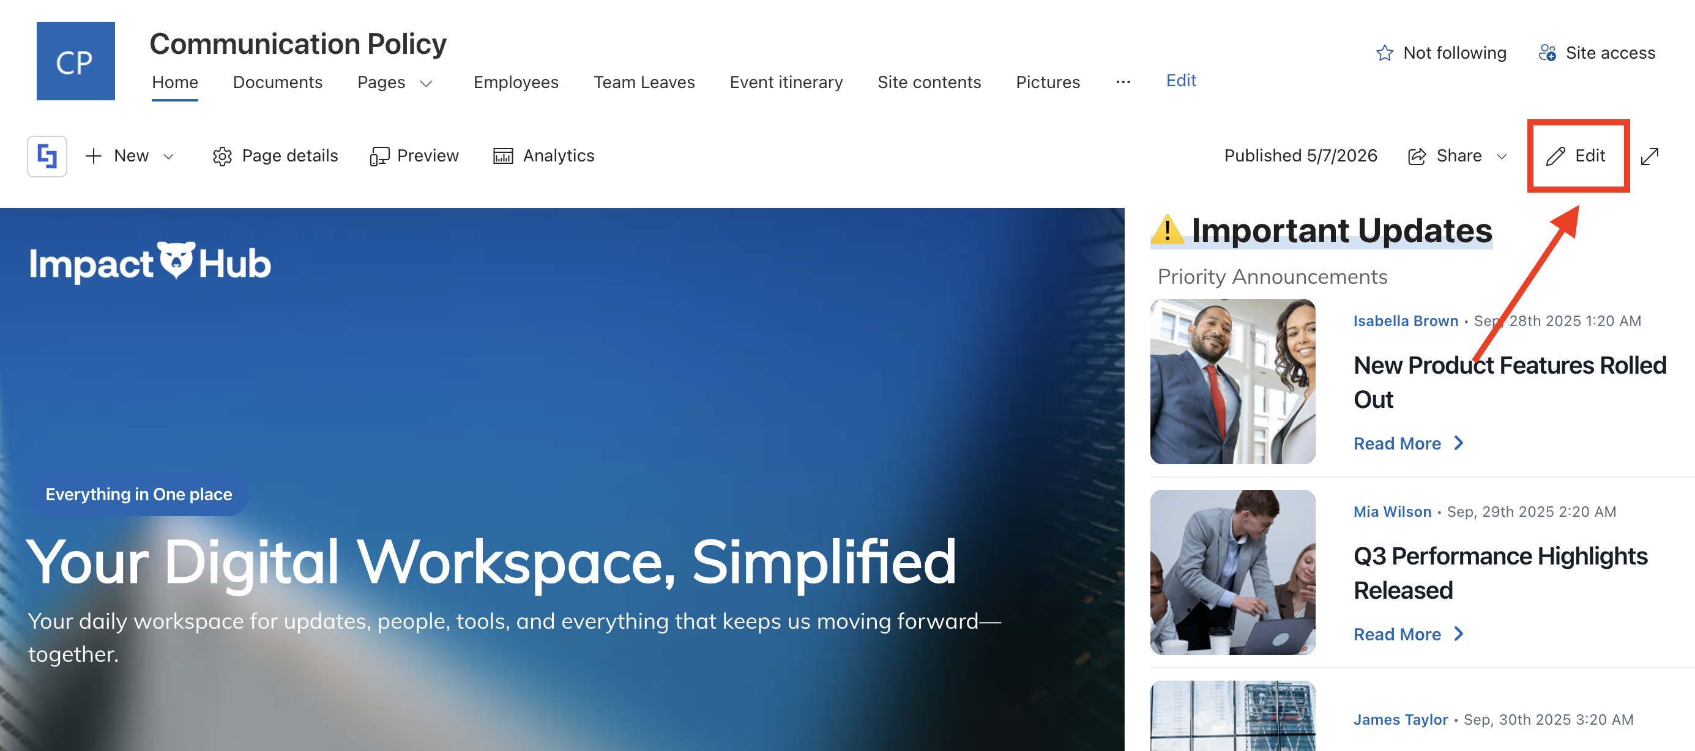Click the Sep, 29th 2025 2:20 AM timestamp
This screenshot has width=1695, height=751.
pyautogui.click(x=1531, y=512)
